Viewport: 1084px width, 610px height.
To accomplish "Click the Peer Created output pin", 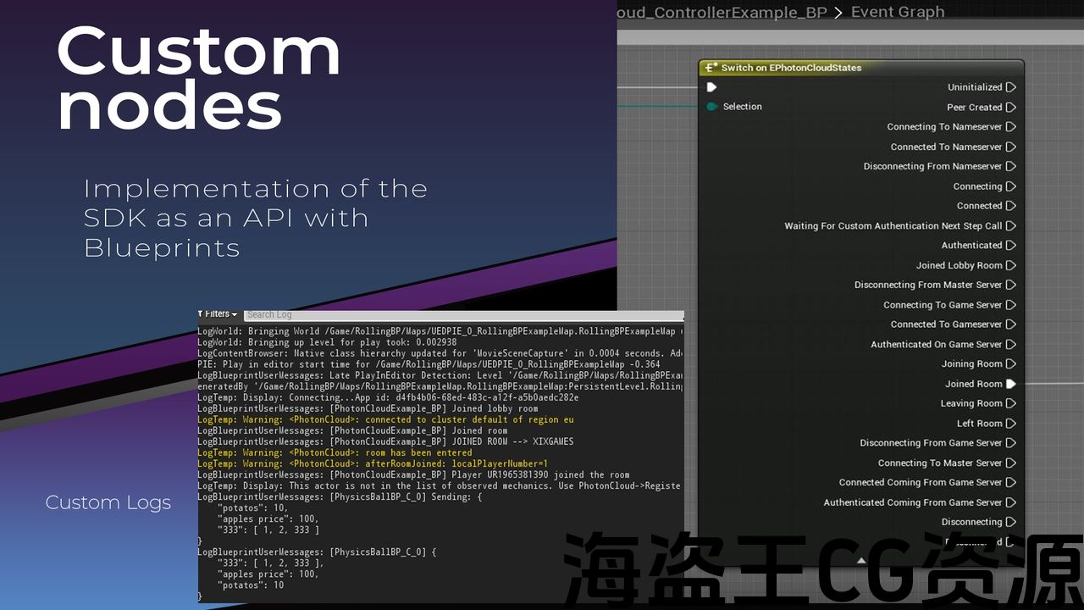I will [x=1010, y=108].
